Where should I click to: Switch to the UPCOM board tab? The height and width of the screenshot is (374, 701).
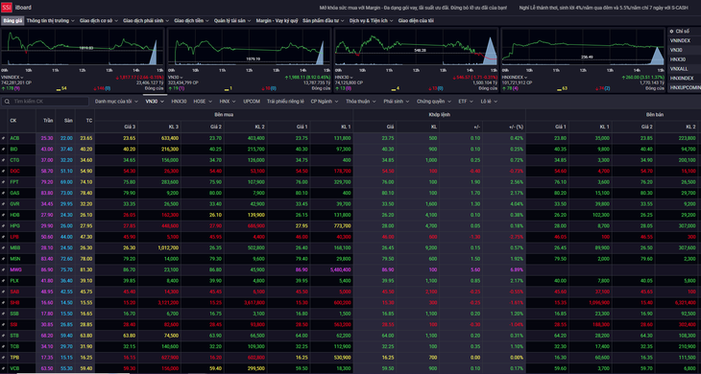252,102
